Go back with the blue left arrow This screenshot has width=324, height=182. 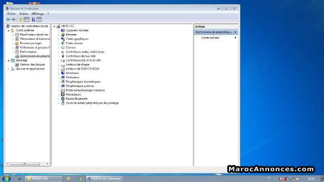8,19
